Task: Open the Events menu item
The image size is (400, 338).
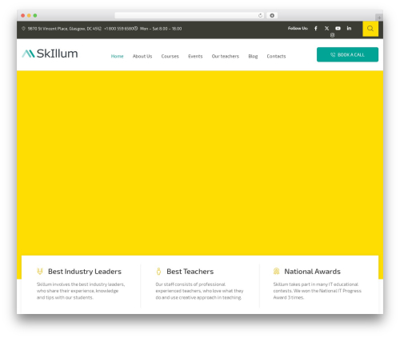Action: (195, 56)
